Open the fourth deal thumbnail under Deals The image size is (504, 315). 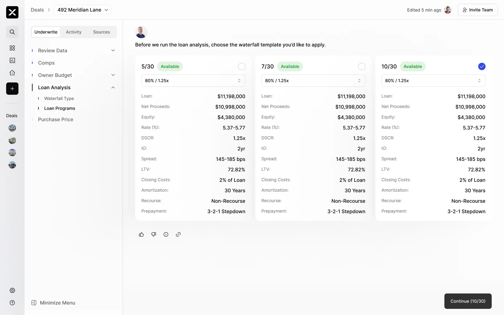(12, 165)
